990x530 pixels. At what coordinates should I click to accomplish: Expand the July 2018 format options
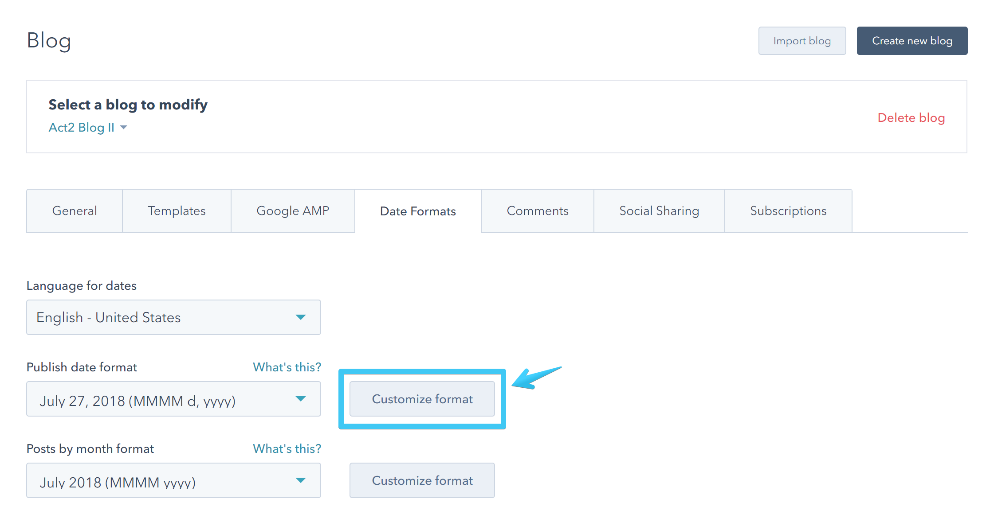(301, 480)
